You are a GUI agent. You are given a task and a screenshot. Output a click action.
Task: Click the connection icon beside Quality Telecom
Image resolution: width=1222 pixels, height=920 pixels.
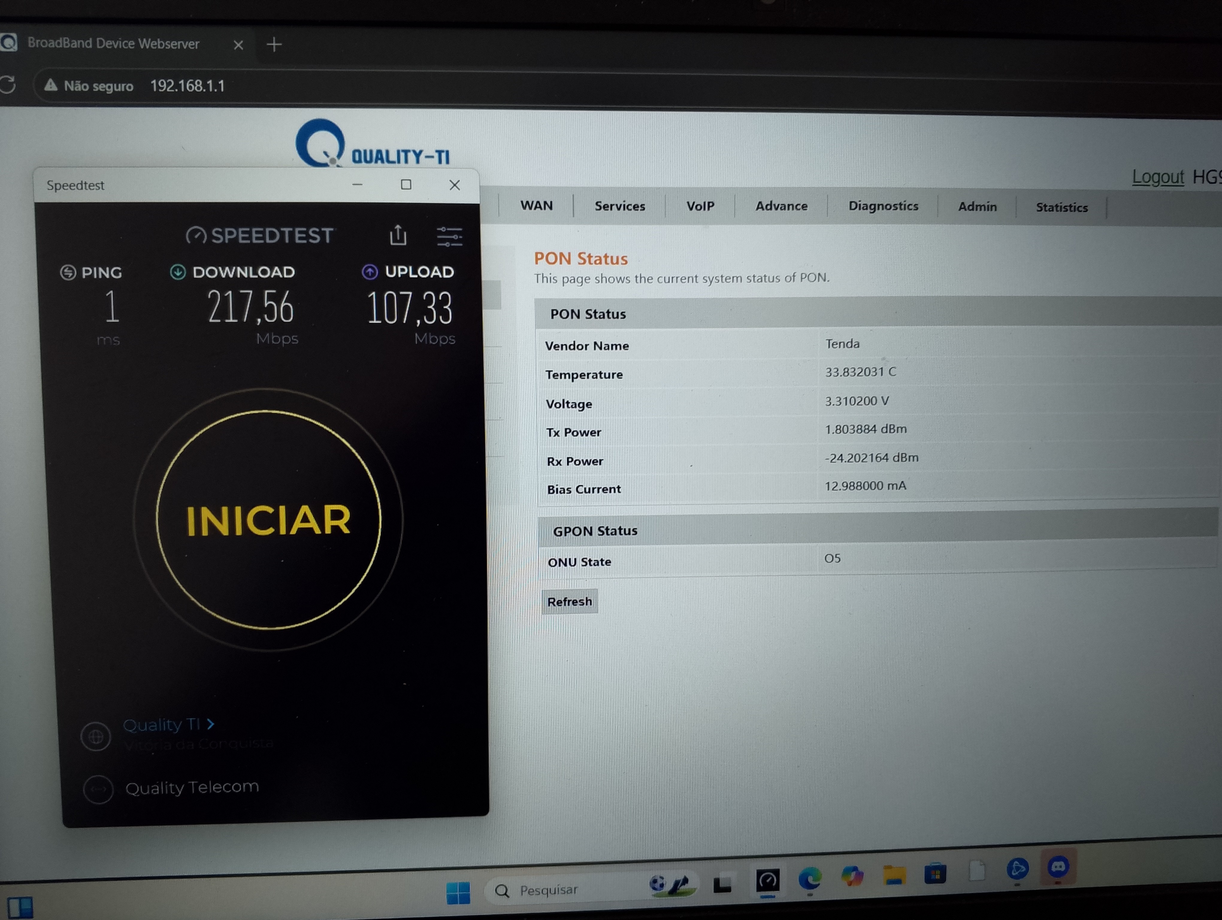click(x=98, y=789)
